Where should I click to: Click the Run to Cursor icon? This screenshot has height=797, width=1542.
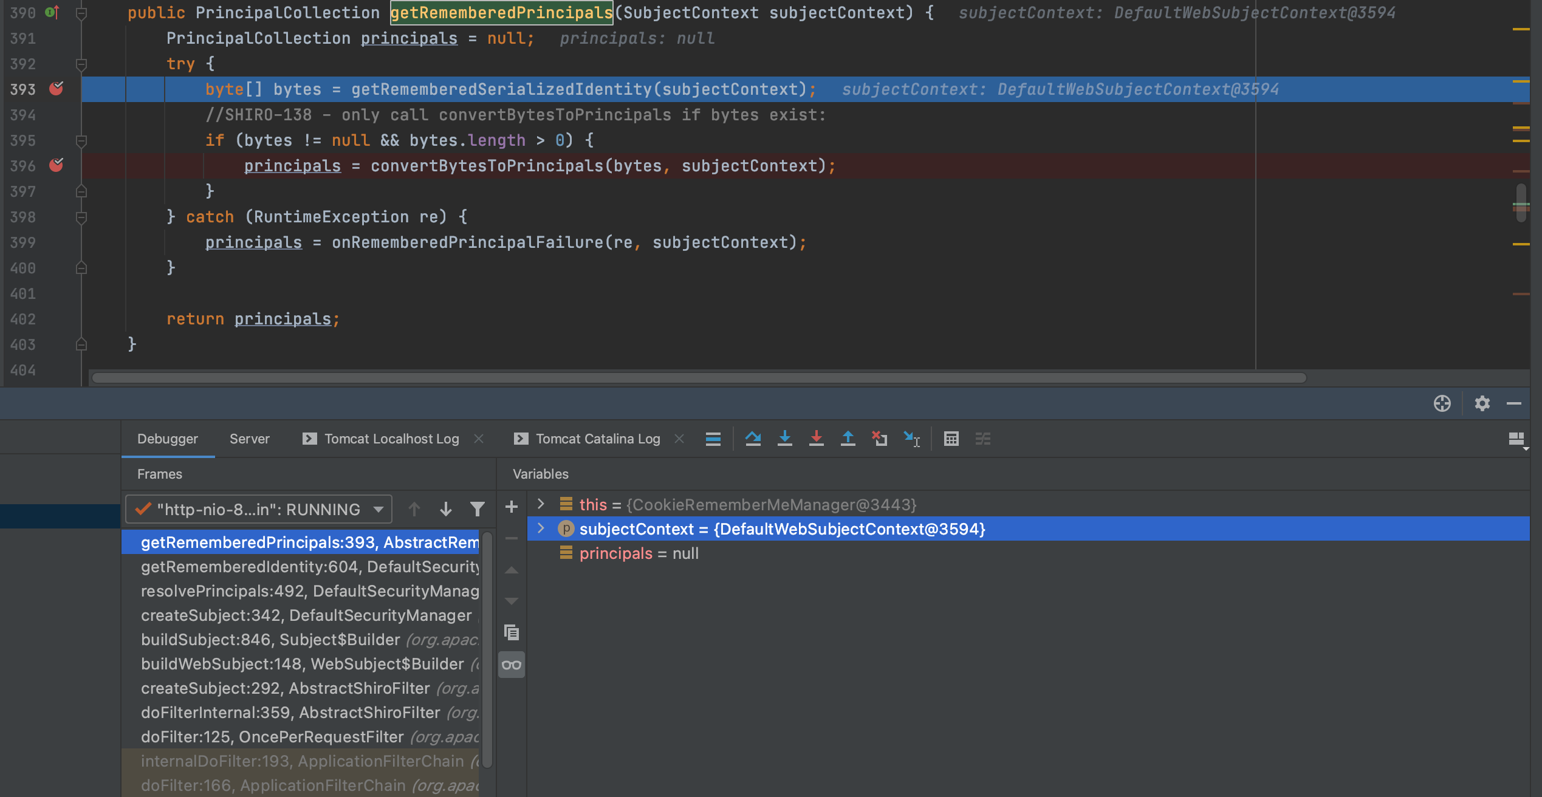(911, 438)
